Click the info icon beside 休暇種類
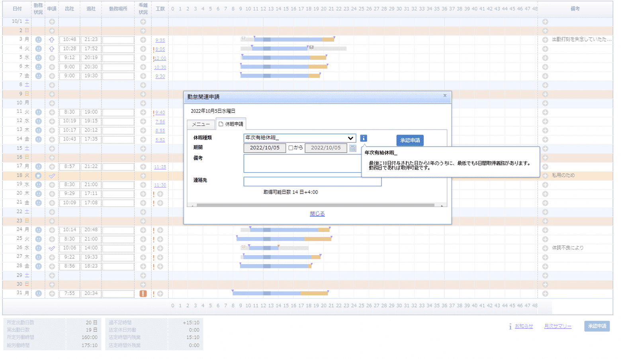Image resolution: width=622 pixels, height=359 pixels. (x=364, y=138)
